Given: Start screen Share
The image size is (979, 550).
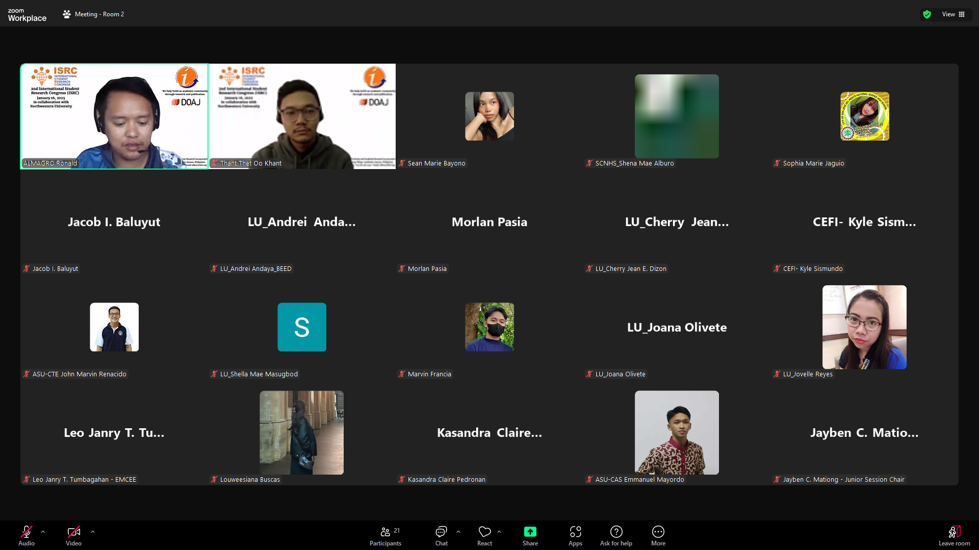Looking at the screenshot, I should point(530,532).
